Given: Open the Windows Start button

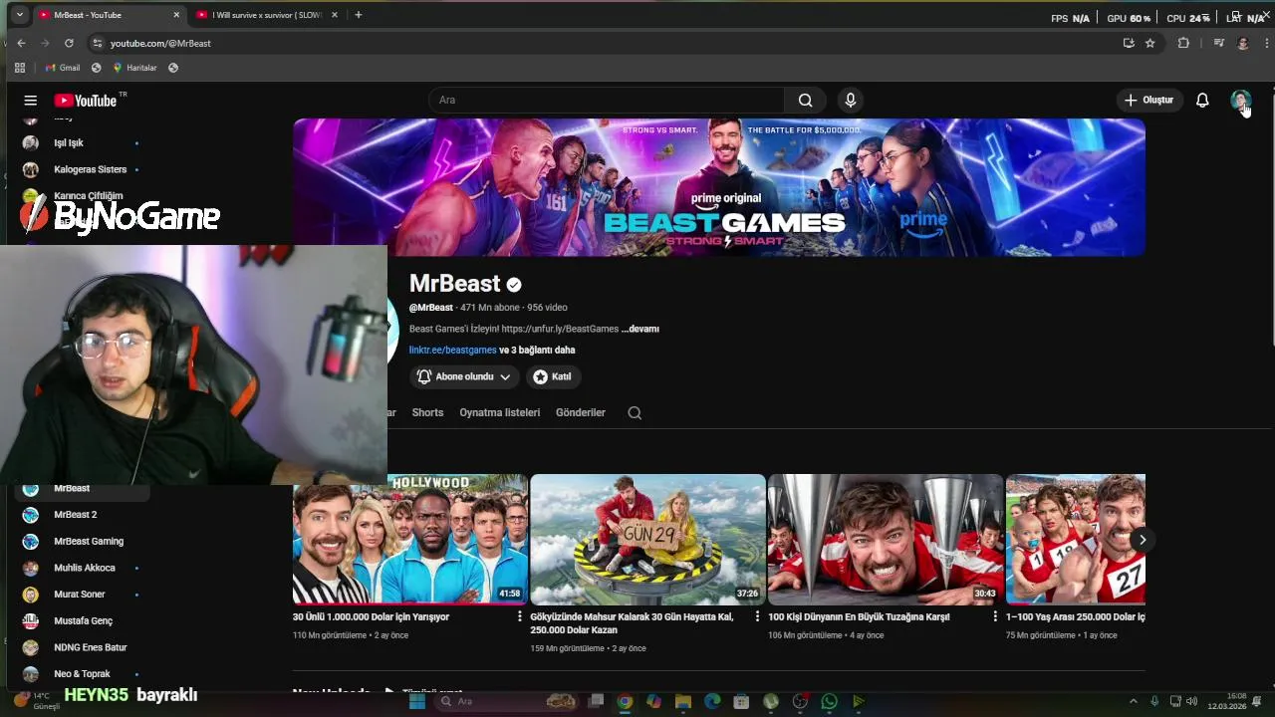Looking at the screenshot, I should click(417, 701).
